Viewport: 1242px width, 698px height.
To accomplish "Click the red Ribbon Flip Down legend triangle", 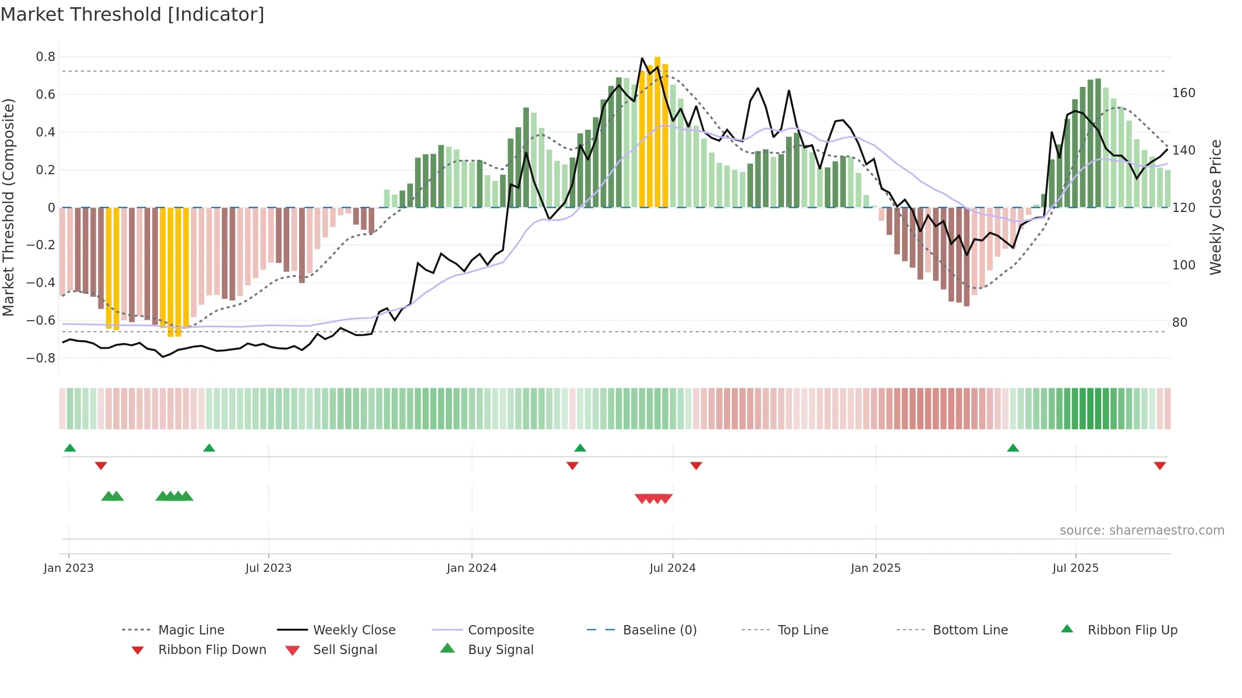I will click(x=138, y=650).
